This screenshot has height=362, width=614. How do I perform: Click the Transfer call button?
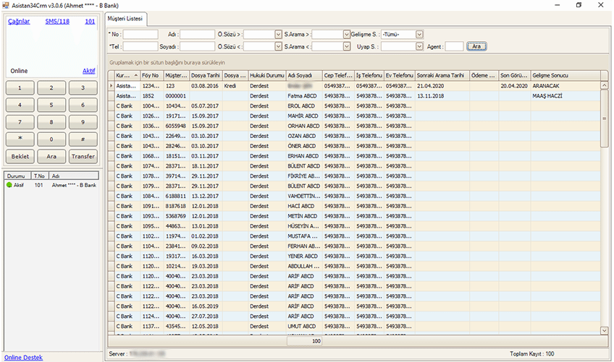click(x=83, y=156)
